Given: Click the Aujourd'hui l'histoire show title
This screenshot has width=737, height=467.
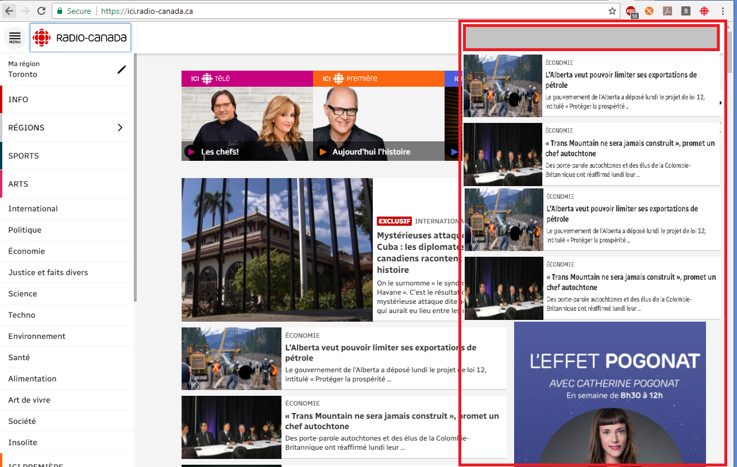Looking at the screenshot, I should (371, 152).
